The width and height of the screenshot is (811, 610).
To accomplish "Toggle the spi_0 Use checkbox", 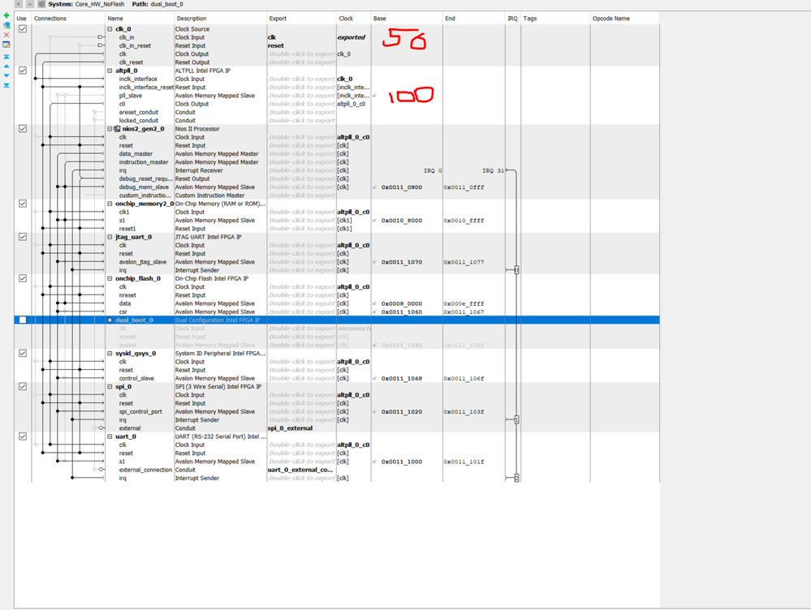I will point(23,386).
